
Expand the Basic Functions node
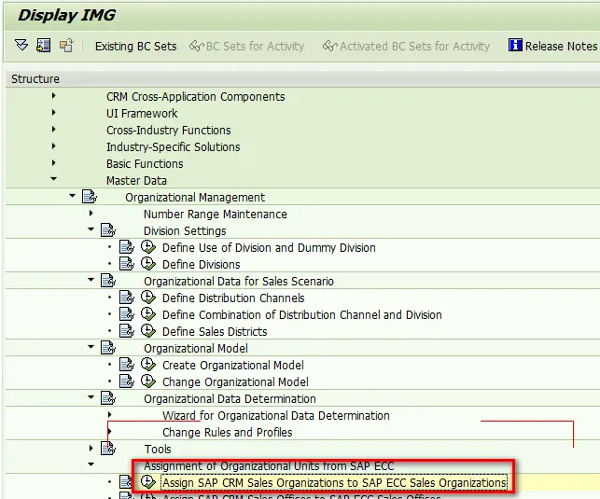click(x=53, y=163)
